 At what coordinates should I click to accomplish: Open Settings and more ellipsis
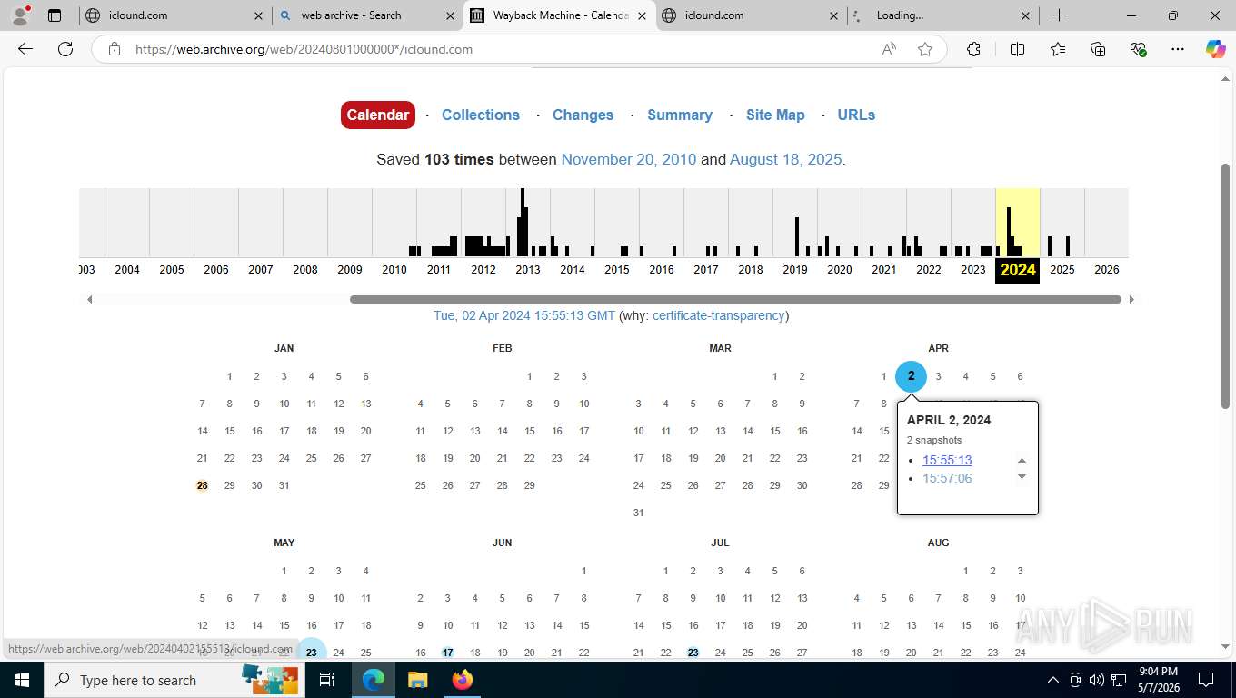coord(1178,49)
